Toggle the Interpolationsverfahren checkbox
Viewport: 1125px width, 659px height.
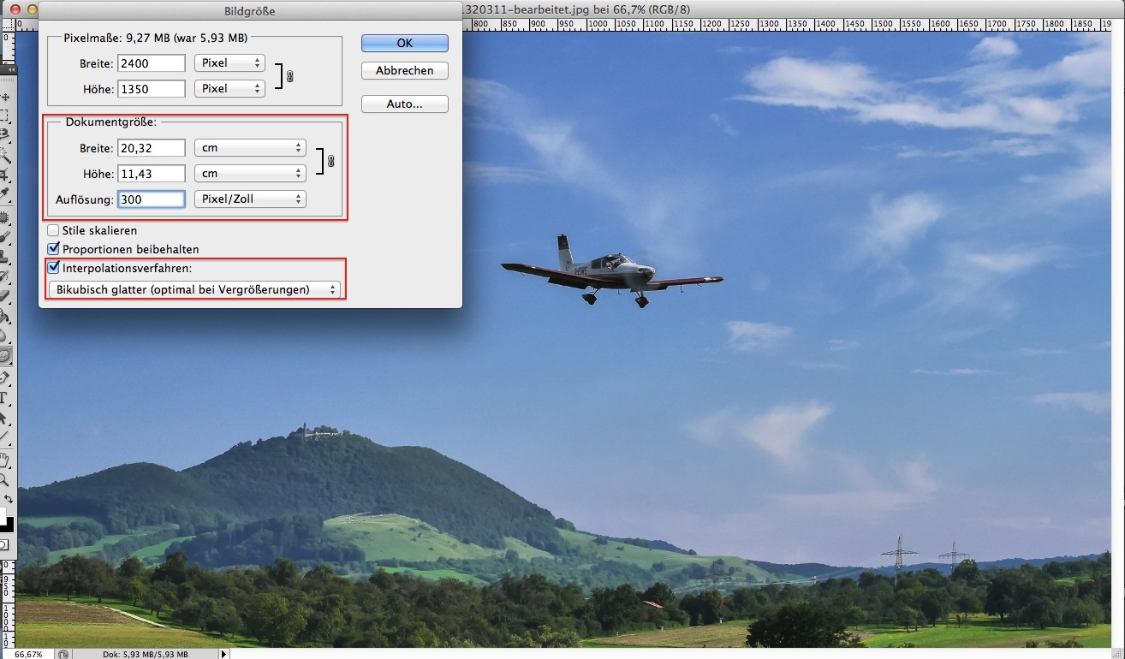click(x=54, y=268)
